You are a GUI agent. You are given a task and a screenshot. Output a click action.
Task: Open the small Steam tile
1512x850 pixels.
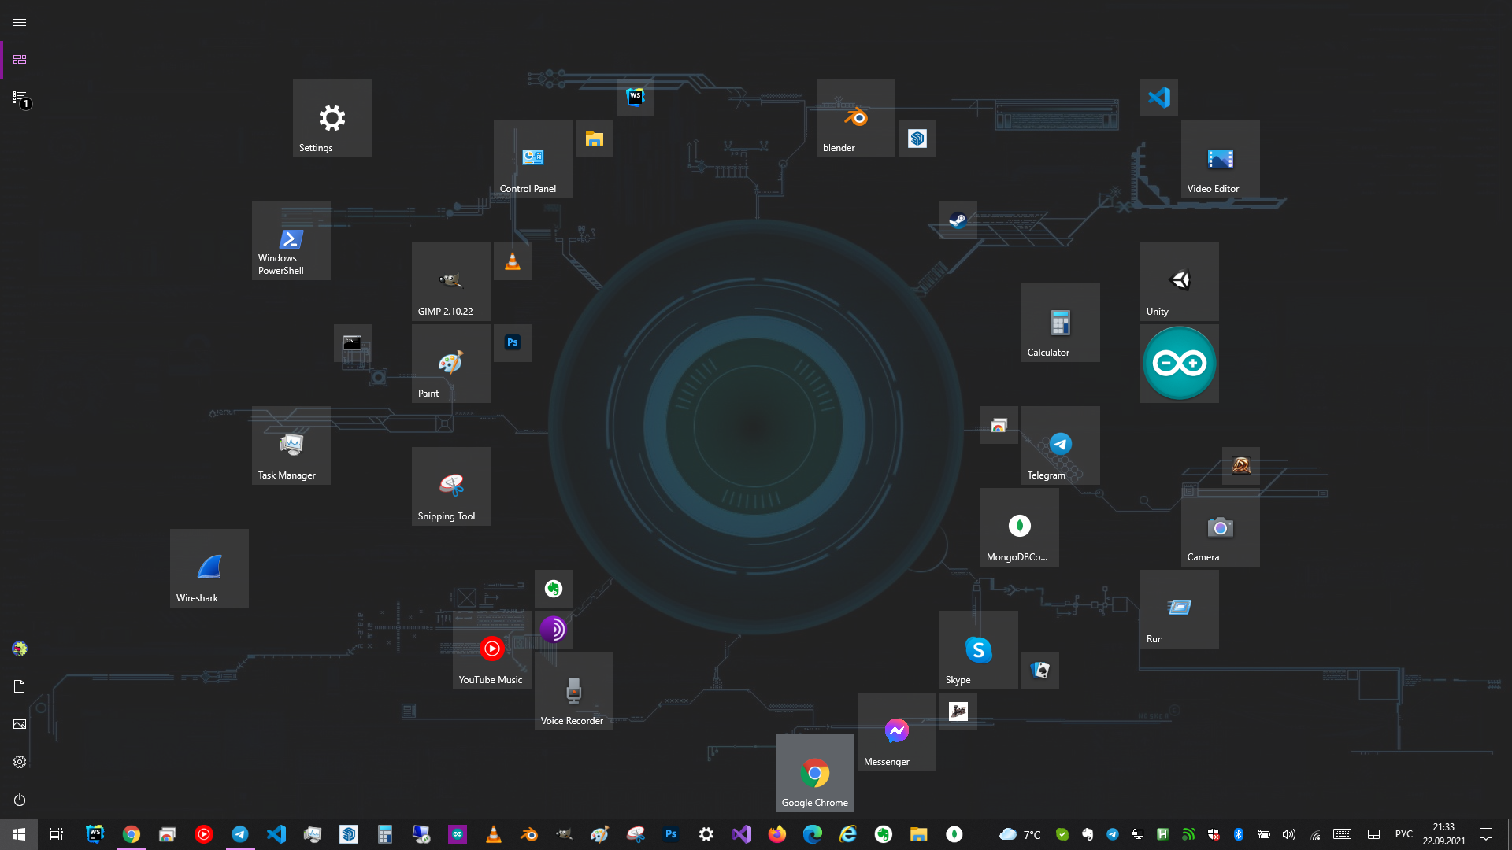958,220
